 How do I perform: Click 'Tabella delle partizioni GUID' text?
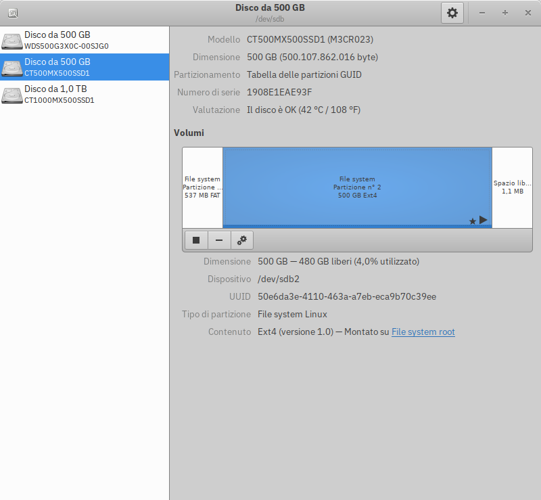(304, 74)
